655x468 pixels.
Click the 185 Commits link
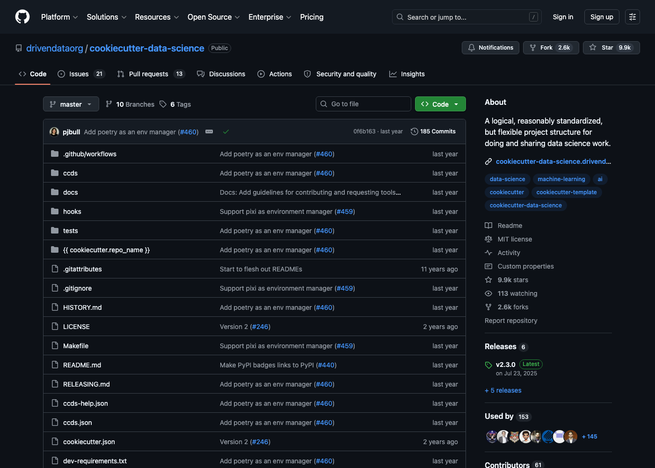pyautogui.click(x=433, y=132)
